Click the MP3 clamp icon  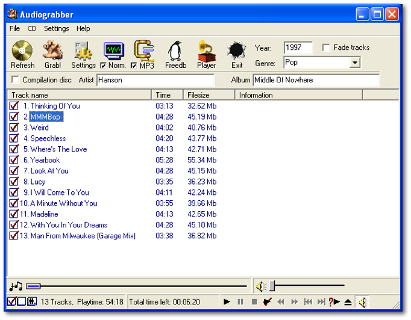point(144,51)
